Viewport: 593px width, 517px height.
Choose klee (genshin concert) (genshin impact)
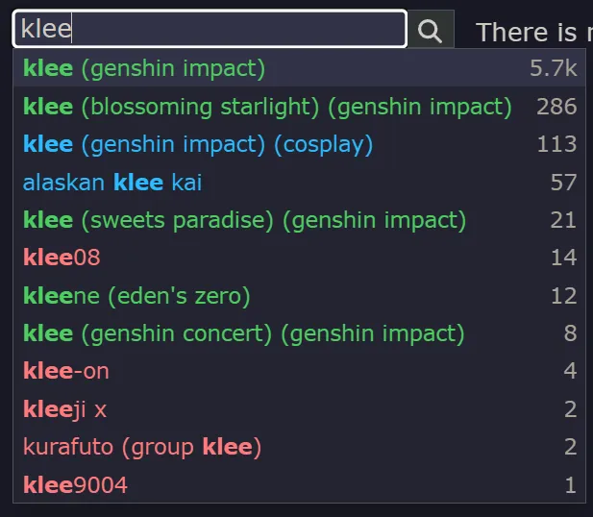coord(299,333)
